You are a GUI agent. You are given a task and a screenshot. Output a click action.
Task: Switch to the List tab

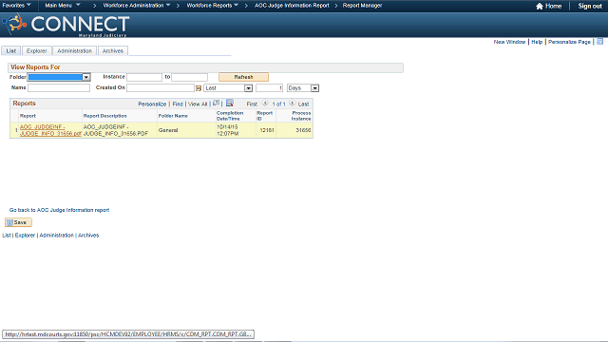pyautogui.click(x=10, y=50)
